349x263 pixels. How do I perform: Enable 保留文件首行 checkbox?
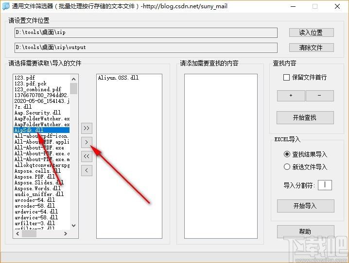(286, 77)
